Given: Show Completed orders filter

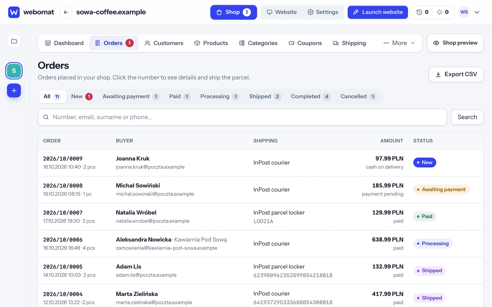Looking at the screenshot, I should [x=310, y=97].
